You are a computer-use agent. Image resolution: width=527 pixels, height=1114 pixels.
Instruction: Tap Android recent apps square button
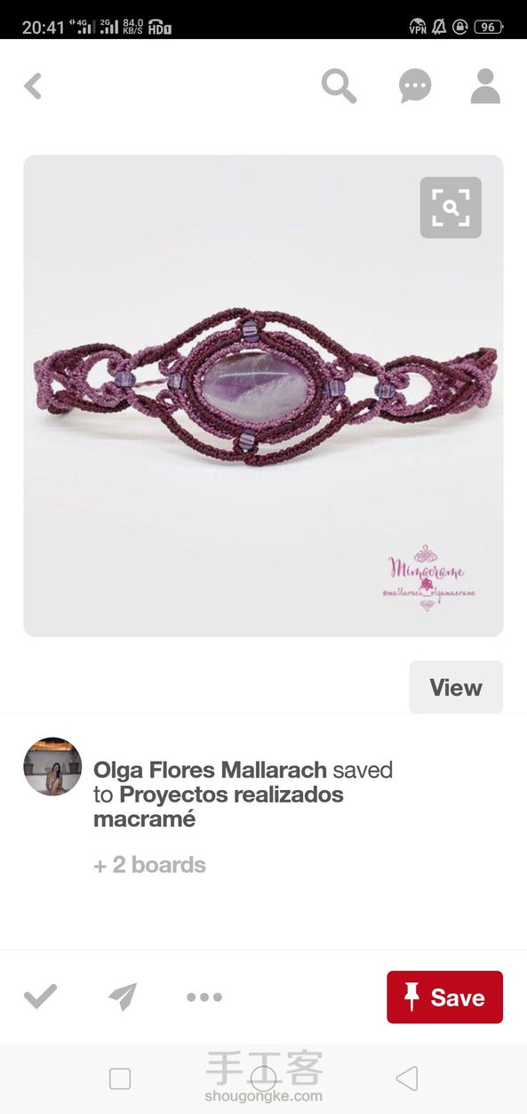120,1079
